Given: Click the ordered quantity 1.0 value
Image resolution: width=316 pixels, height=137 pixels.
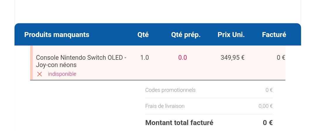Looking at the screenshot, I should (x=145, y=58).
